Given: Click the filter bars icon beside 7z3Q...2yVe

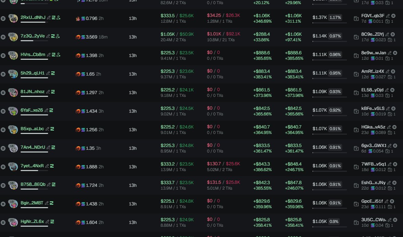Looking at the screenshot, I should click(53, 36).
